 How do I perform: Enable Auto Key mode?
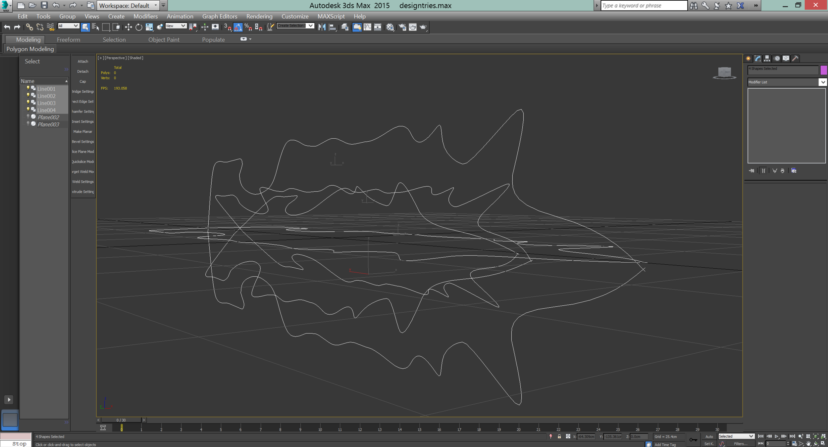pos(709,436)
